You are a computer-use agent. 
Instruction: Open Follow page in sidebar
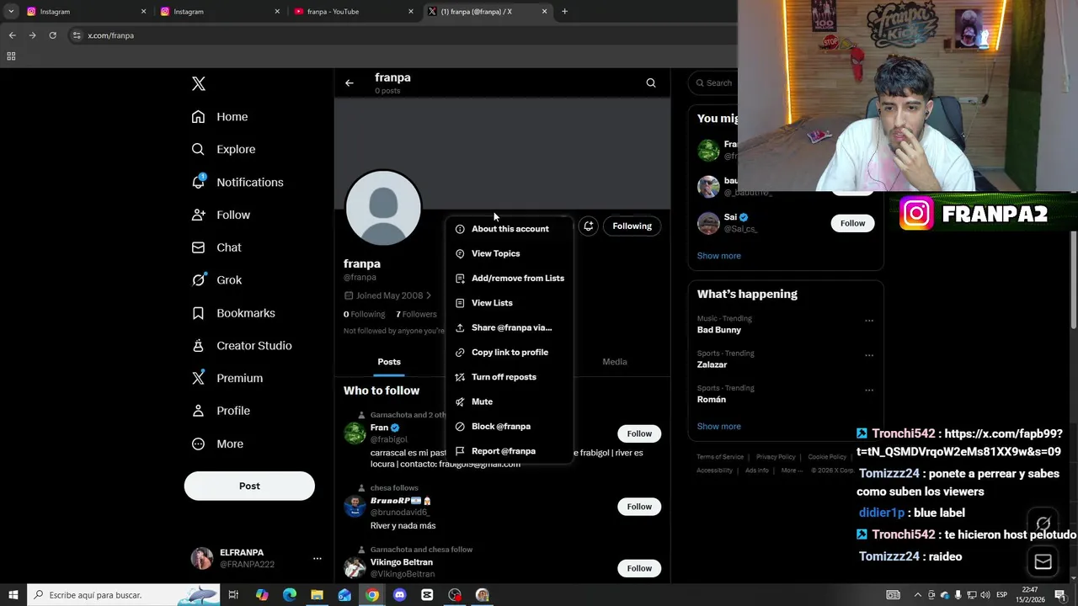(221, 215)
